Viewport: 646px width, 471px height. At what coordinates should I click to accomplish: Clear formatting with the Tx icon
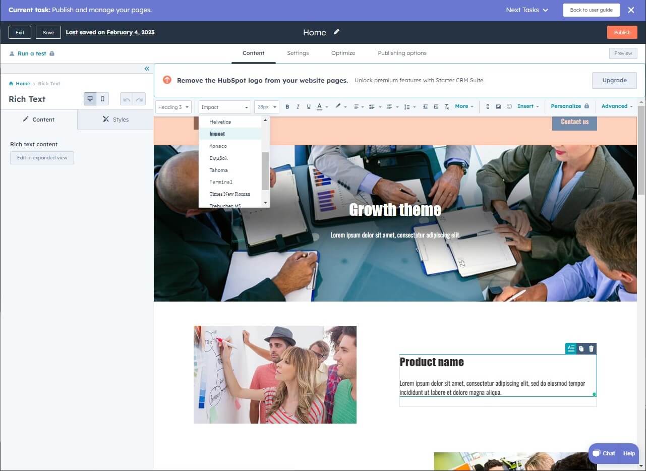447,106
